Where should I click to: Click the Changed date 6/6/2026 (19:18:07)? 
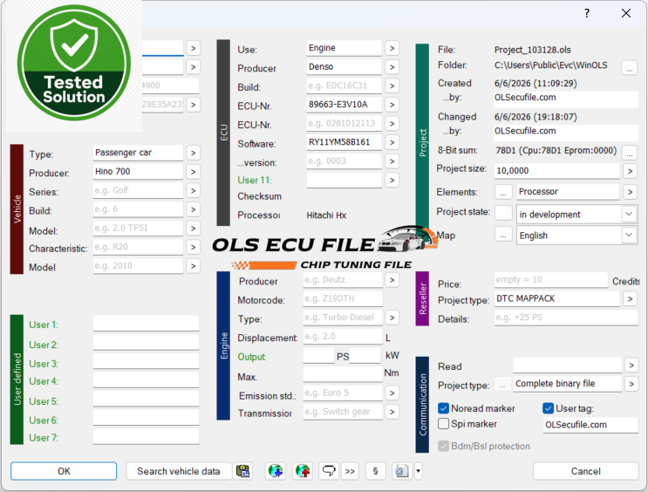[535, 117]
